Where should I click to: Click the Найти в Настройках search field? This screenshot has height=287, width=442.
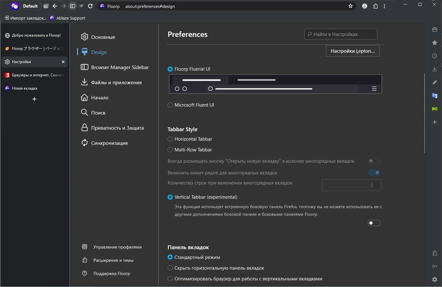point(341,34)
